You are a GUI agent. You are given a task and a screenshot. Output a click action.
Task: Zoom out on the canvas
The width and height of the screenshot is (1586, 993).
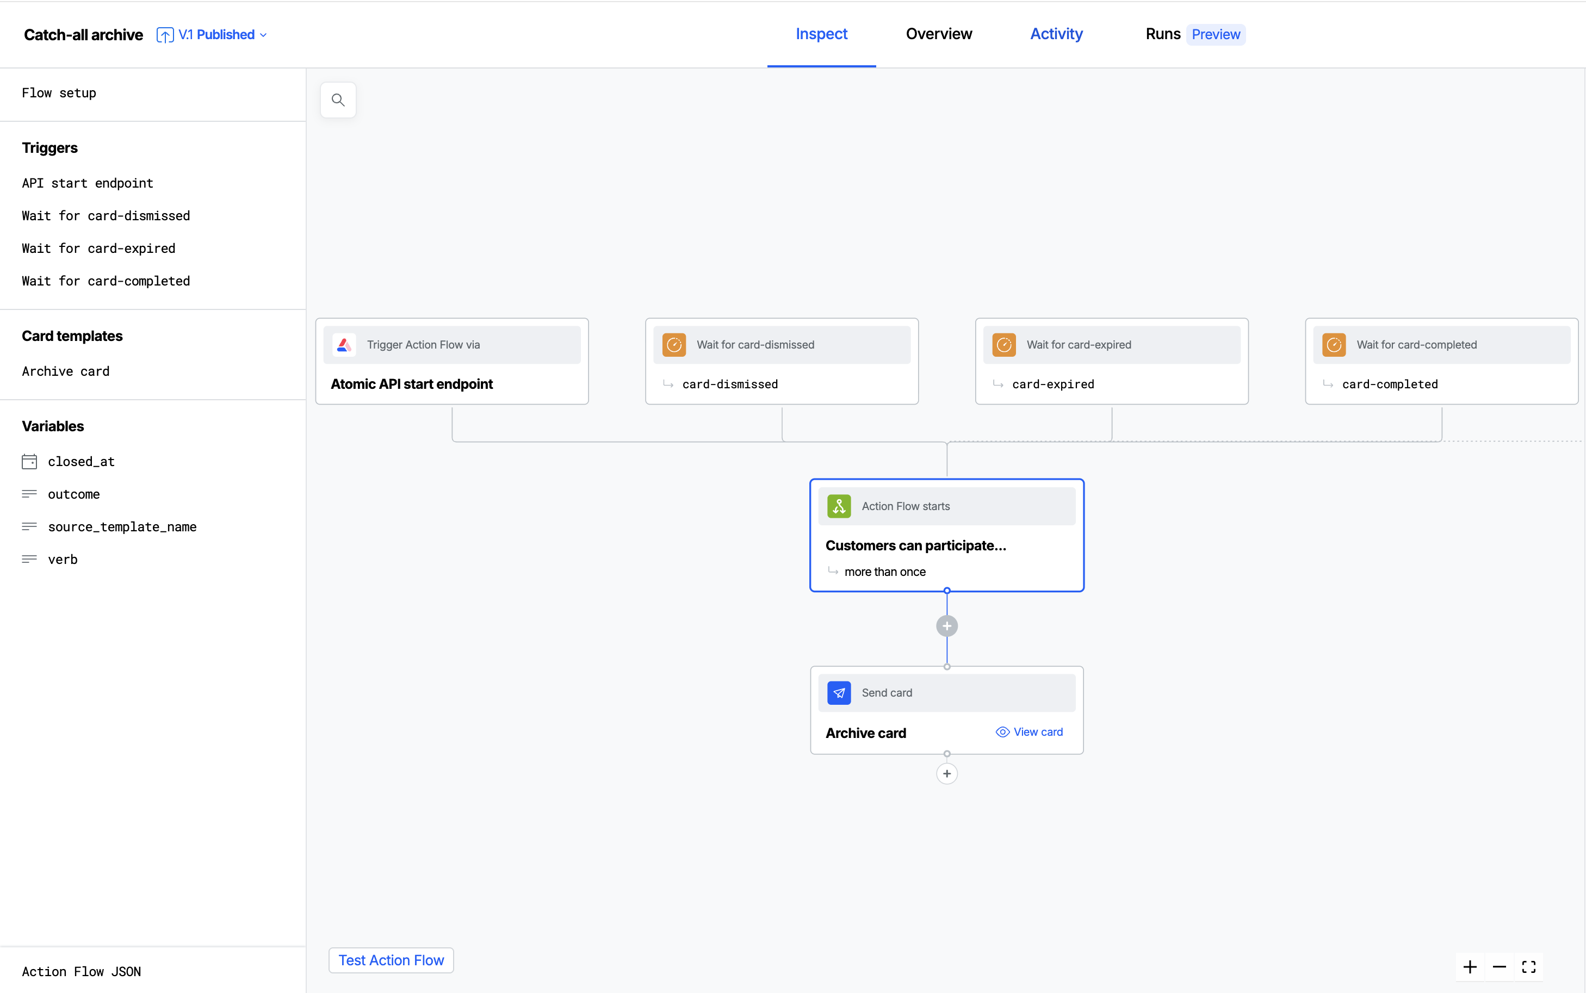pos(1500,967)
